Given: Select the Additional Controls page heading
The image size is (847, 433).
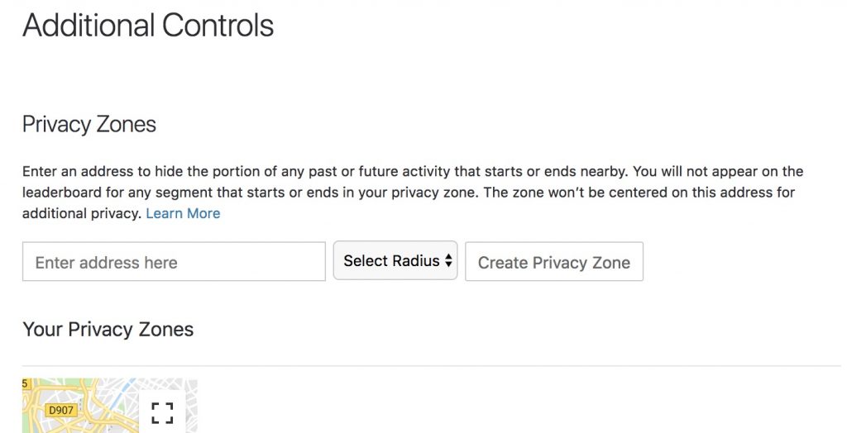Looking at the screenshot, I should 148,26.
